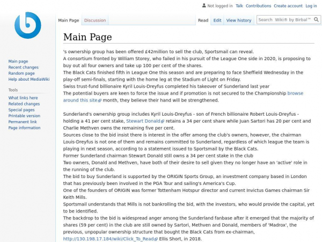This screenshot has width=322, height=242.
Task: Click the Log in link
Action: (x=311, y=6)
